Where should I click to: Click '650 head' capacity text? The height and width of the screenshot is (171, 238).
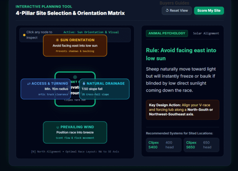(207, 145)
